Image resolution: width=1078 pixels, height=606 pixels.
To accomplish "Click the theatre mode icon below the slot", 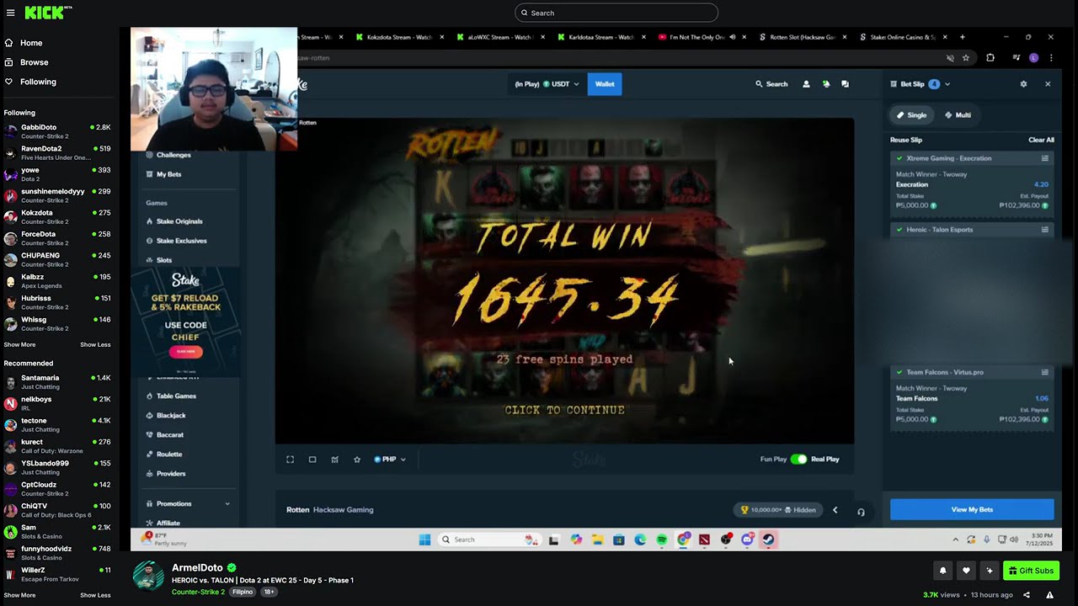I will 312,460.
